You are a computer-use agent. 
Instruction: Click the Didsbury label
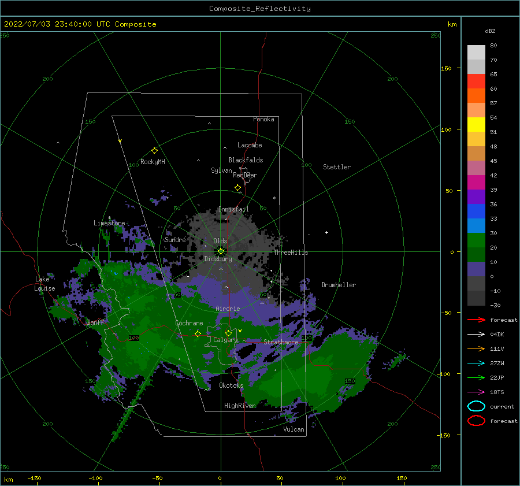coord(218,259)
